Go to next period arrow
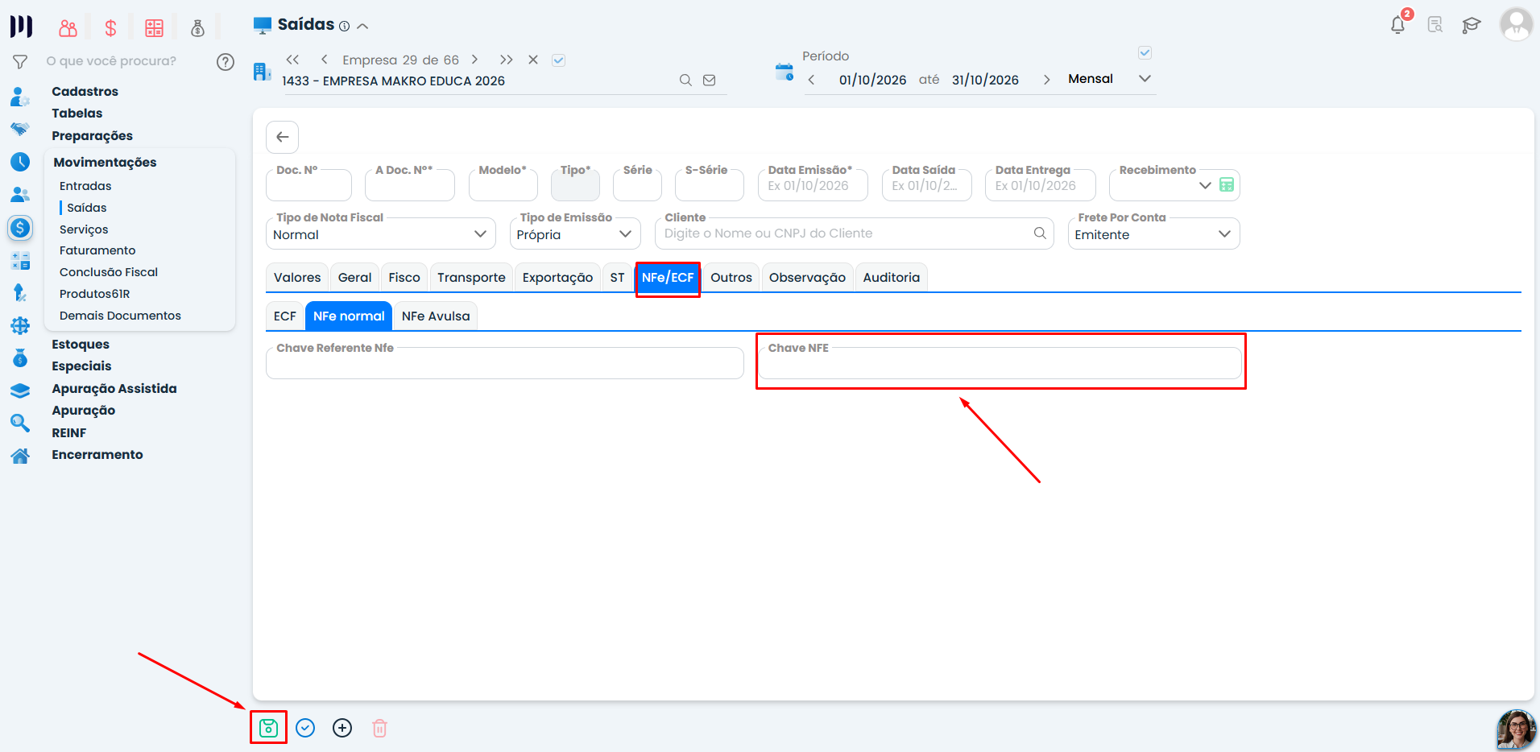Image resolution: width=1540 pixels, height=752 pixels. 1046,80
